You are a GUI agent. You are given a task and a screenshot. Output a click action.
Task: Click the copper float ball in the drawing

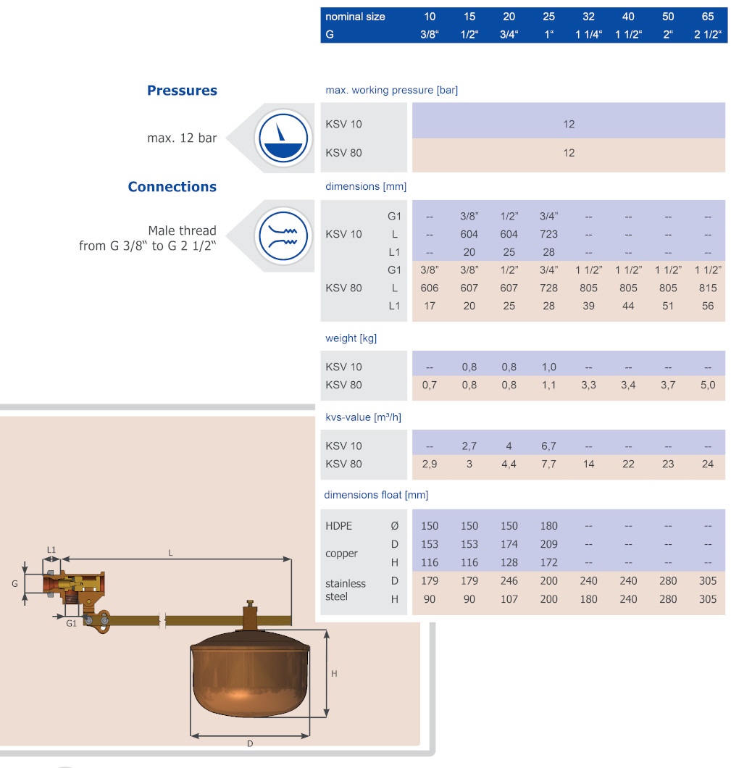tap(250, 677)
